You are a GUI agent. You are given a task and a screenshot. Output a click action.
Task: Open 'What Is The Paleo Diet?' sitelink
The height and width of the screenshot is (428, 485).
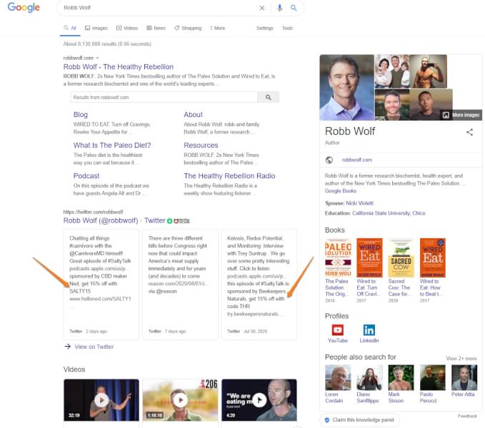click(x=112, y=145)
